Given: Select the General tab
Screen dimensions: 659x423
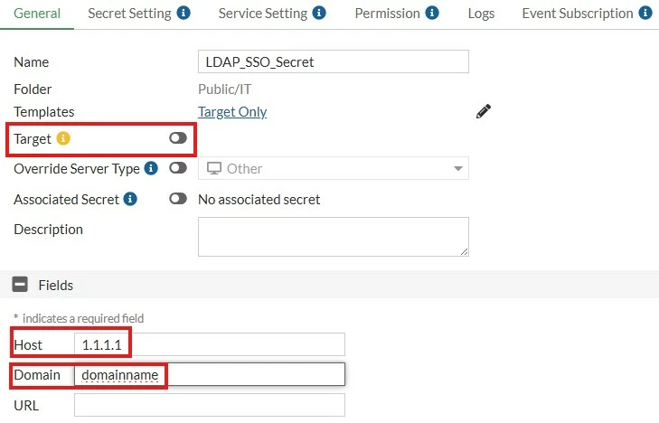Looking at the screenshot, I should 37,14.
